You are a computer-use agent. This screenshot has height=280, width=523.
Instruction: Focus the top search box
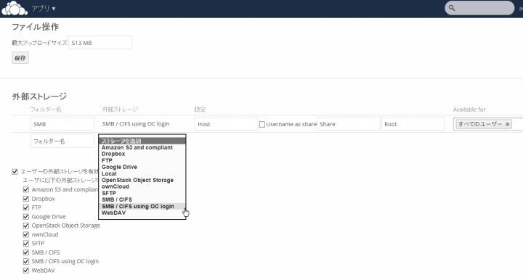pyautogui.click(x=479, y=8)
